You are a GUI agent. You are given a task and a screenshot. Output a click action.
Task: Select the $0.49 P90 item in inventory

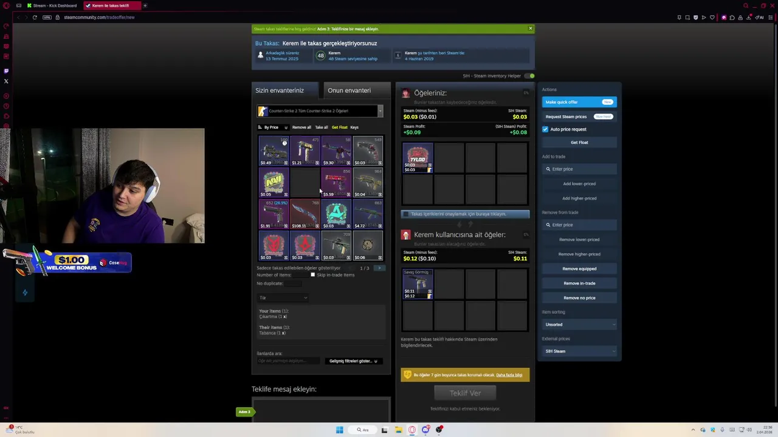274,151
